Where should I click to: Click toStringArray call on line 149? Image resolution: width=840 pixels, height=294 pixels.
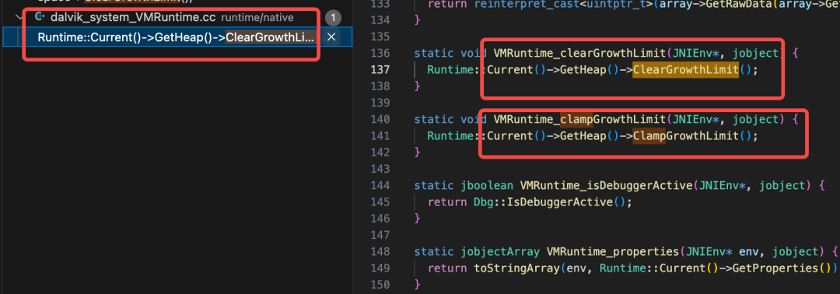click(x=517, y=268)
